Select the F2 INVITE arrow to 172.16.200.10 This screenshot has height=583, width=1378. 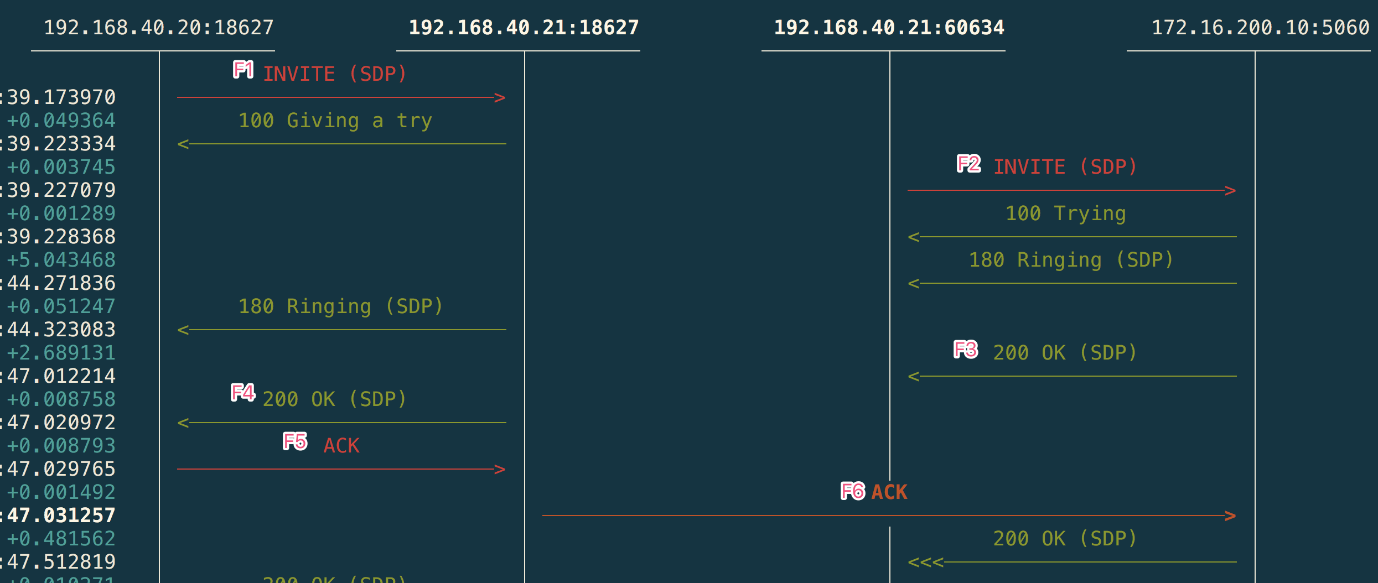tap(1071, 190)
